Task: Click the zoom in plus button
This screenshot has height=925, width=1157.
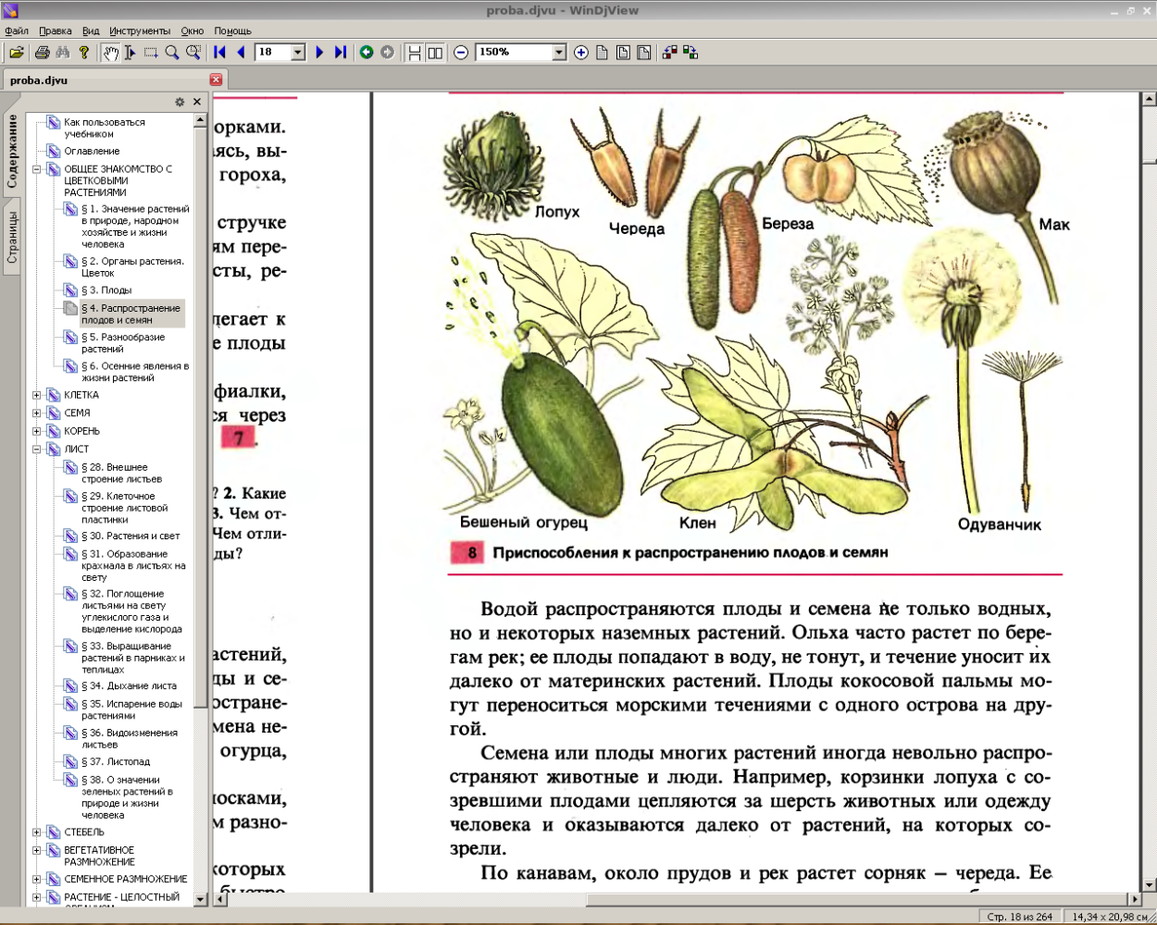Action: (581, 53)
